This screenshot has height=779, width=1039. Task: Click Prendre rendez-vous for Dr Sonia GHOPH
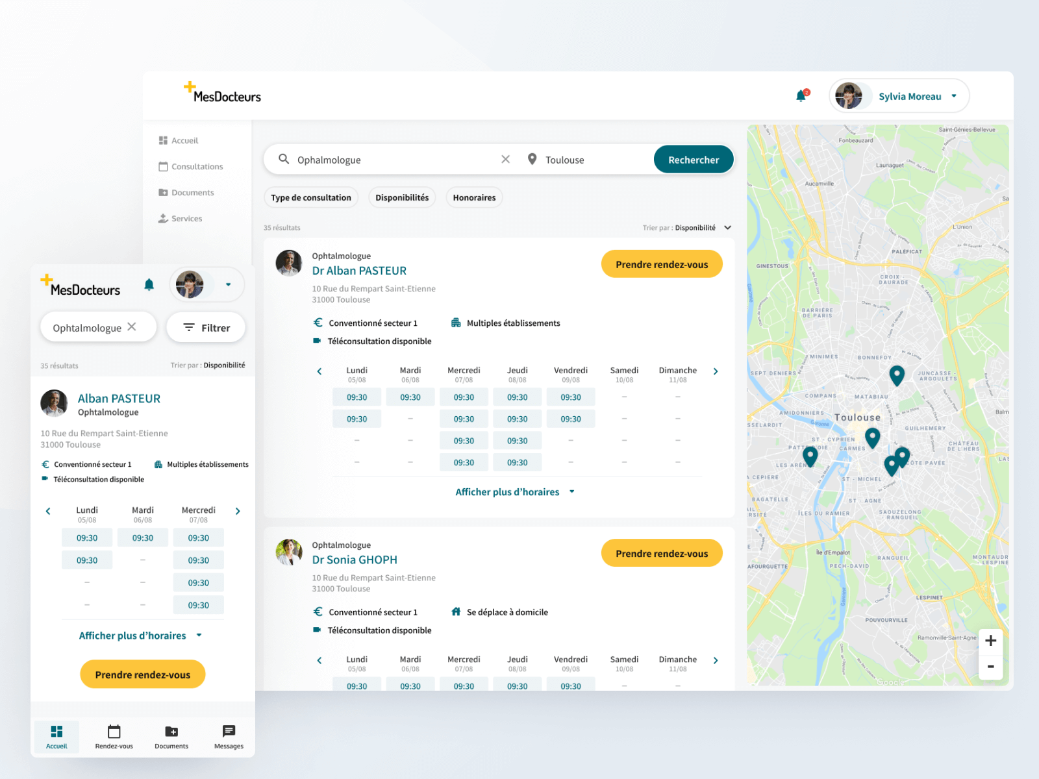click(x=662, y=553)
